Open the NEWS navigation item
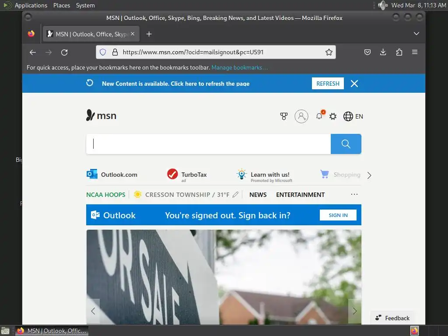 coord(258,195)
